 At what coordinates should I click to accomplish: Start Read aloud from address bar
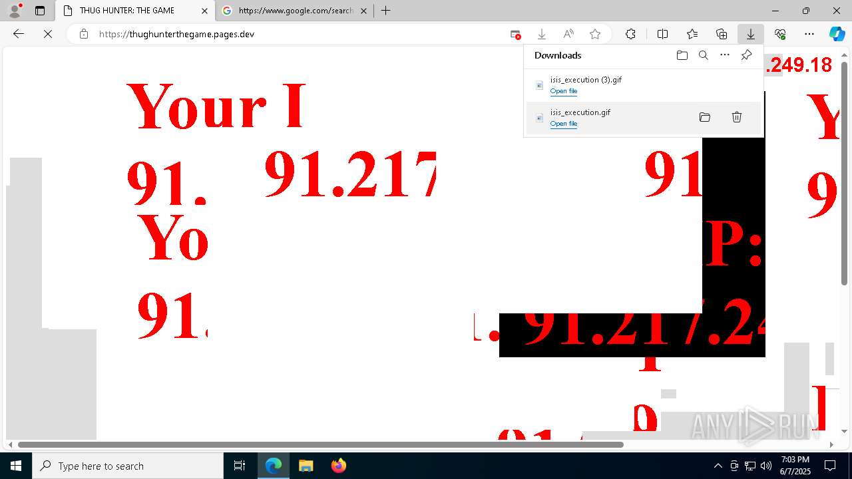pyautogui.click(x=568, y=34)
